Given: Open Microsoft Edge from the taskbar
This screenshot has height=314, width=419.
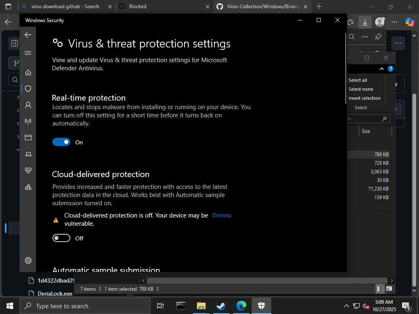Looking at the screenshot, I should (x=241, y=306).
